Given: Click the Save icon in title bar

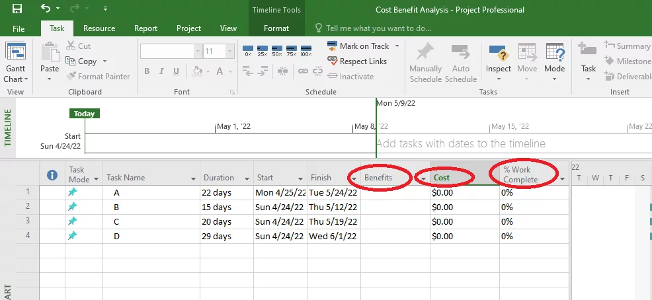Looking at the screenshot, I should coord(17,9).
